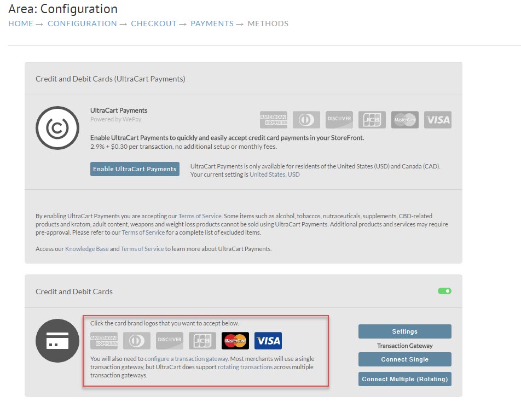Click Connect Multiple (Rotating) button

[x=405, y=379]
